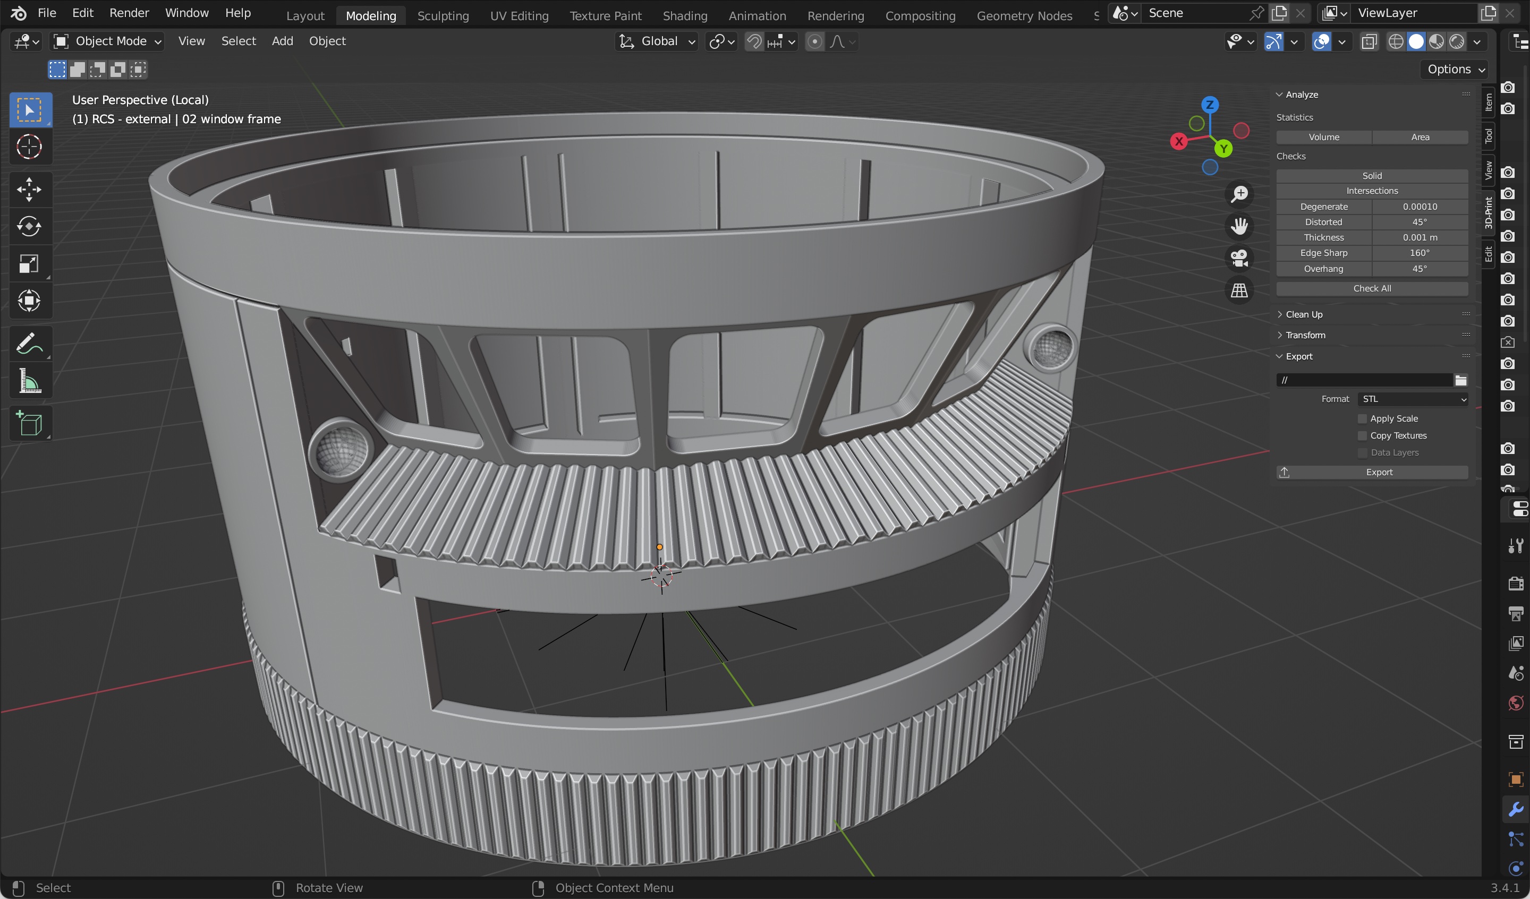Open the 3D-Print sidebar tab

1487,213
